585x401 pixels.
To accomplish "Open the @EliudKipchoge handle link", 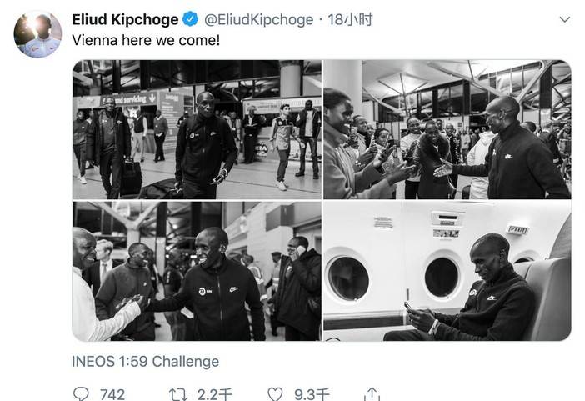I will pyautogui.click(x=259, y=19).
